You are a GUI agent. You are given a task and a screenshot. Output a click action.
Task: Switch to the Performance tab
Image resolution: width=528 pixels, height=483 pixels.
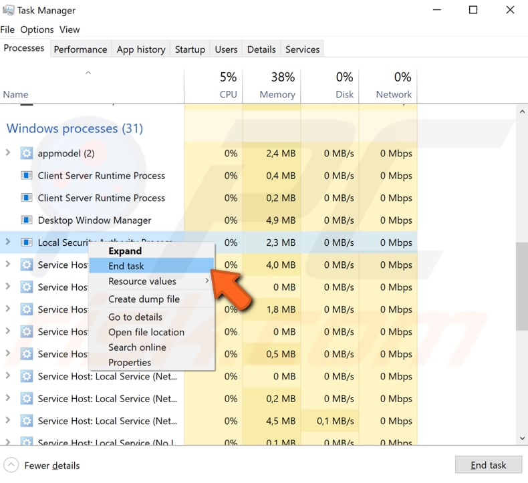pos(80,49)
